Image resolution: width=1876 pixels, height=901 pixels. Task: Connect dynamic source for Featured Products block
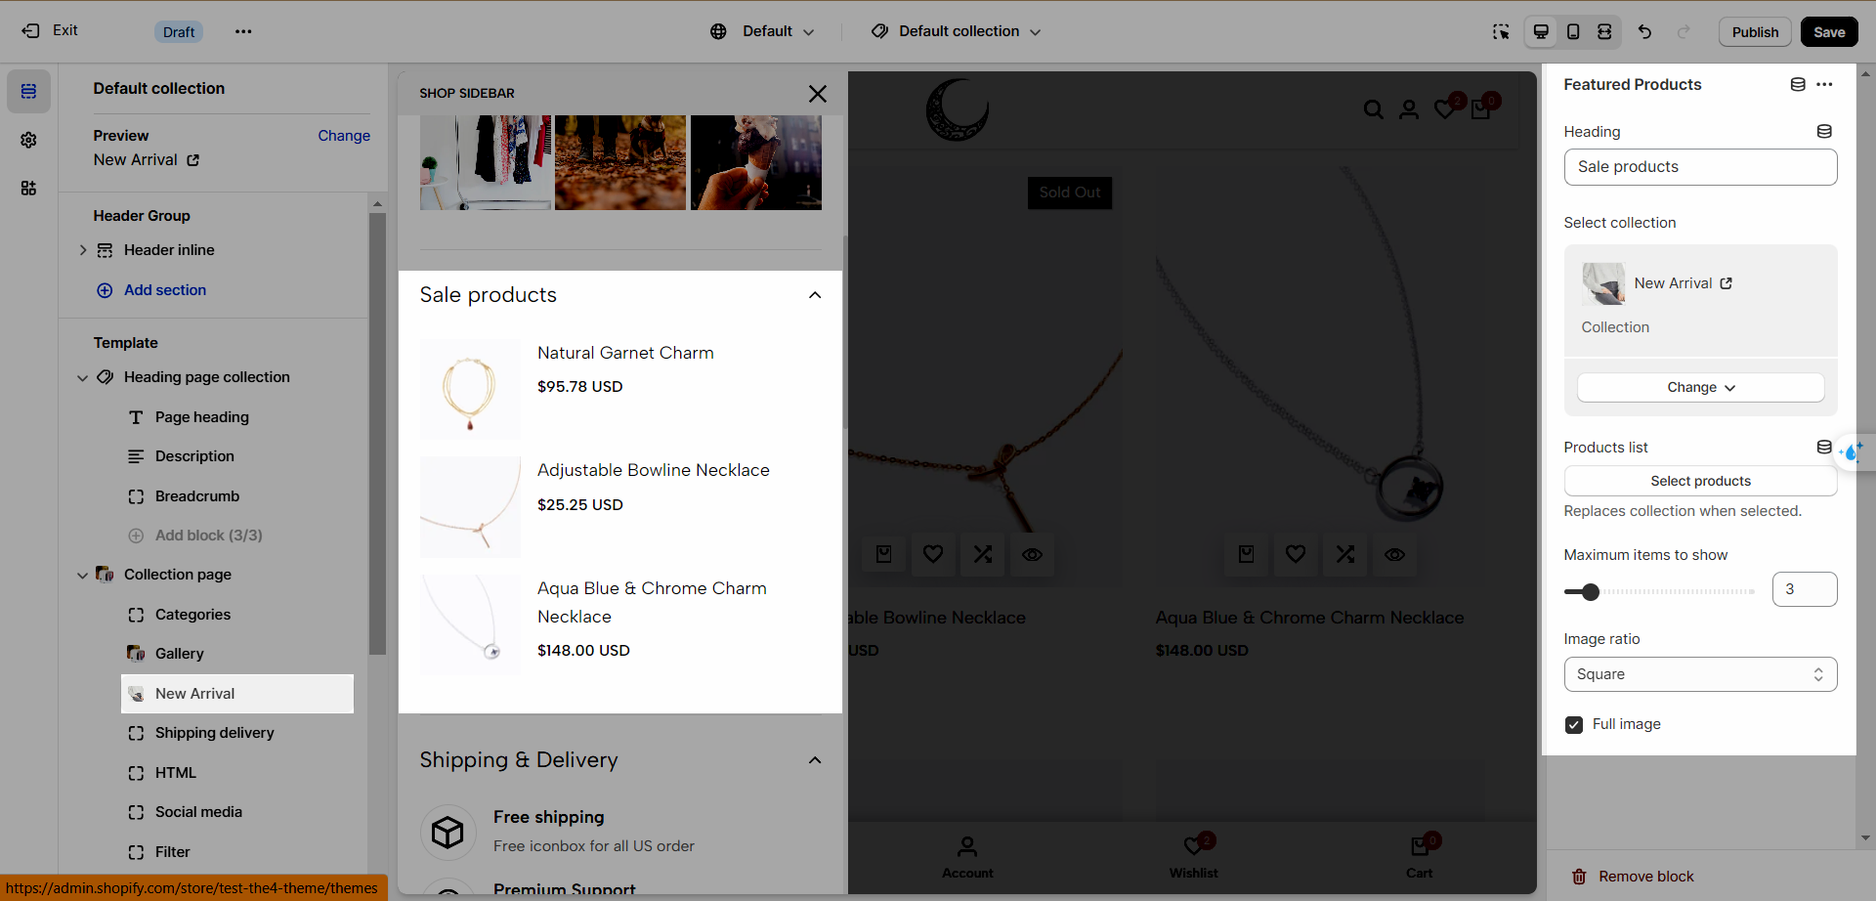(x=1798, y=84)
